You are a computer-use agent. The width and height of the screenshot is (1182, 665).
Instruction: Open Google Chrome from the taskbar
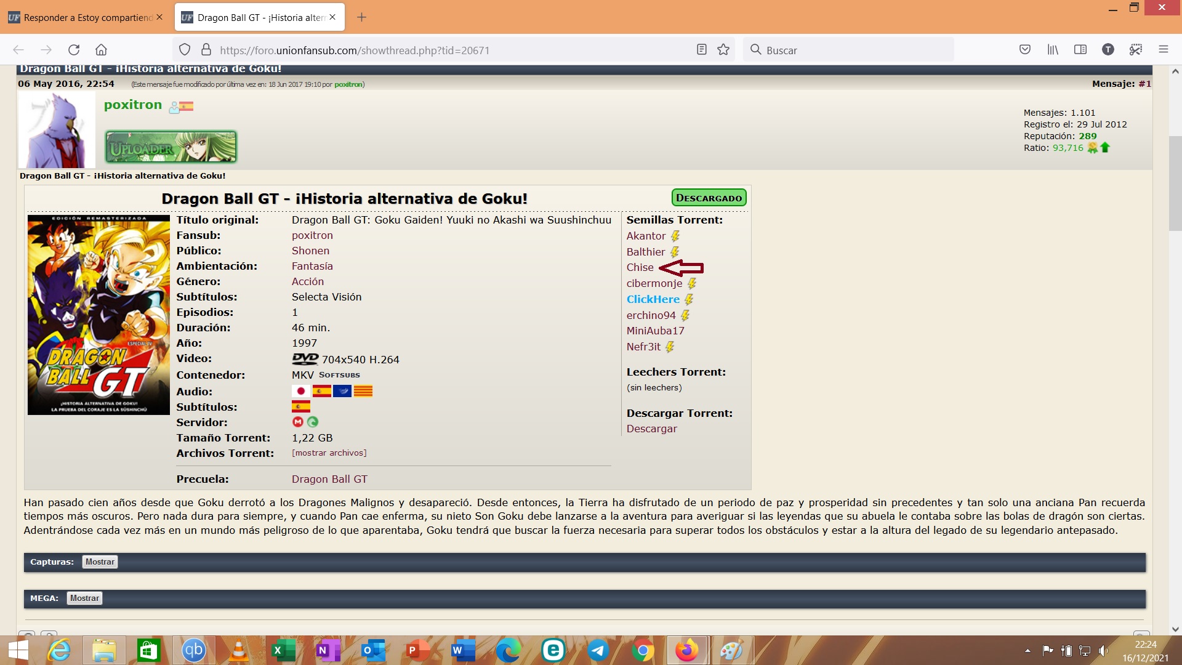point(643,650)
